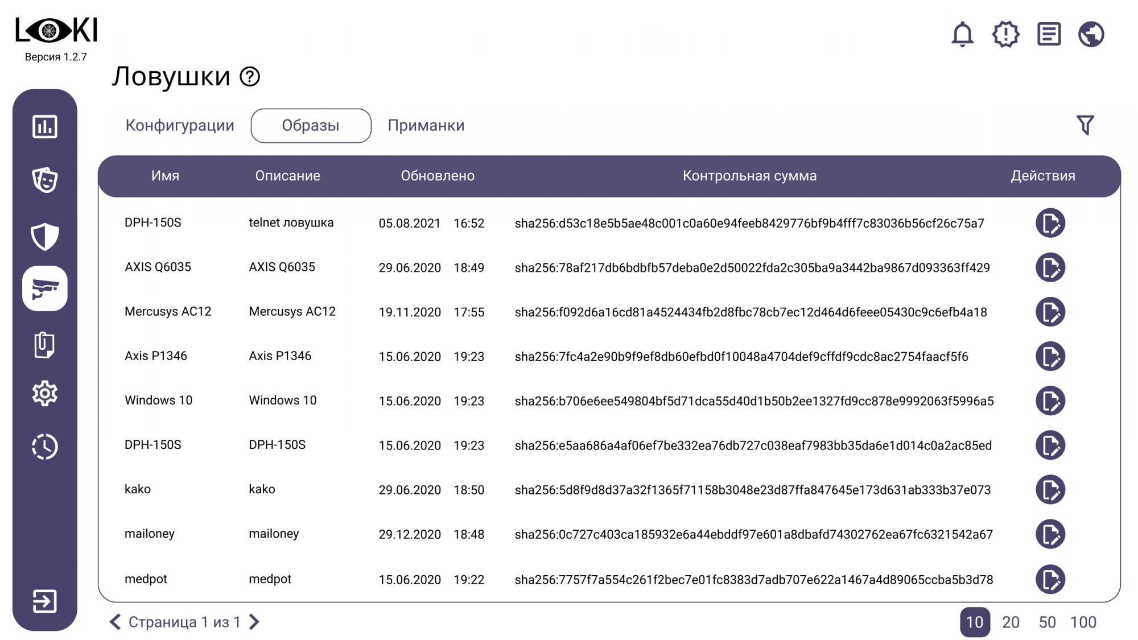Image resolution: width=1138 pixels, height=640 pixels.
Task: Click the shield sidebar icon
Action: [45, 236]
